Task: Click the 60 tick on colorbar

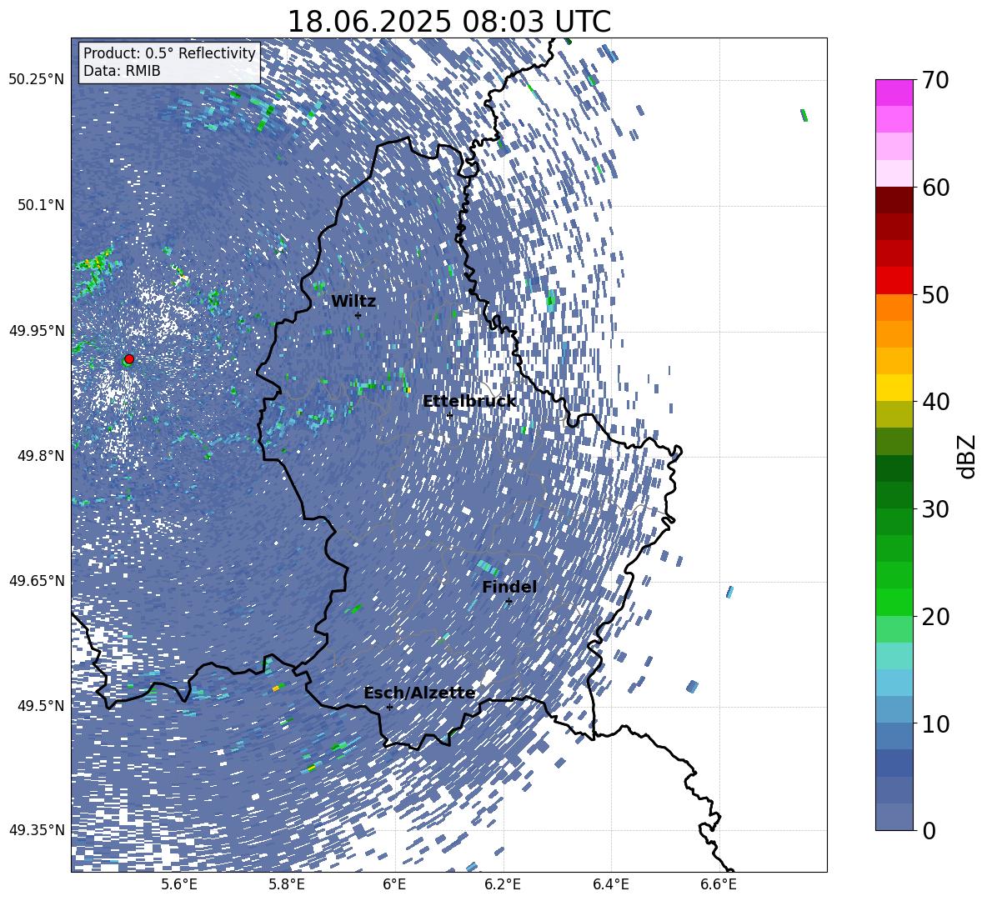Action: (x=936, y=188)
